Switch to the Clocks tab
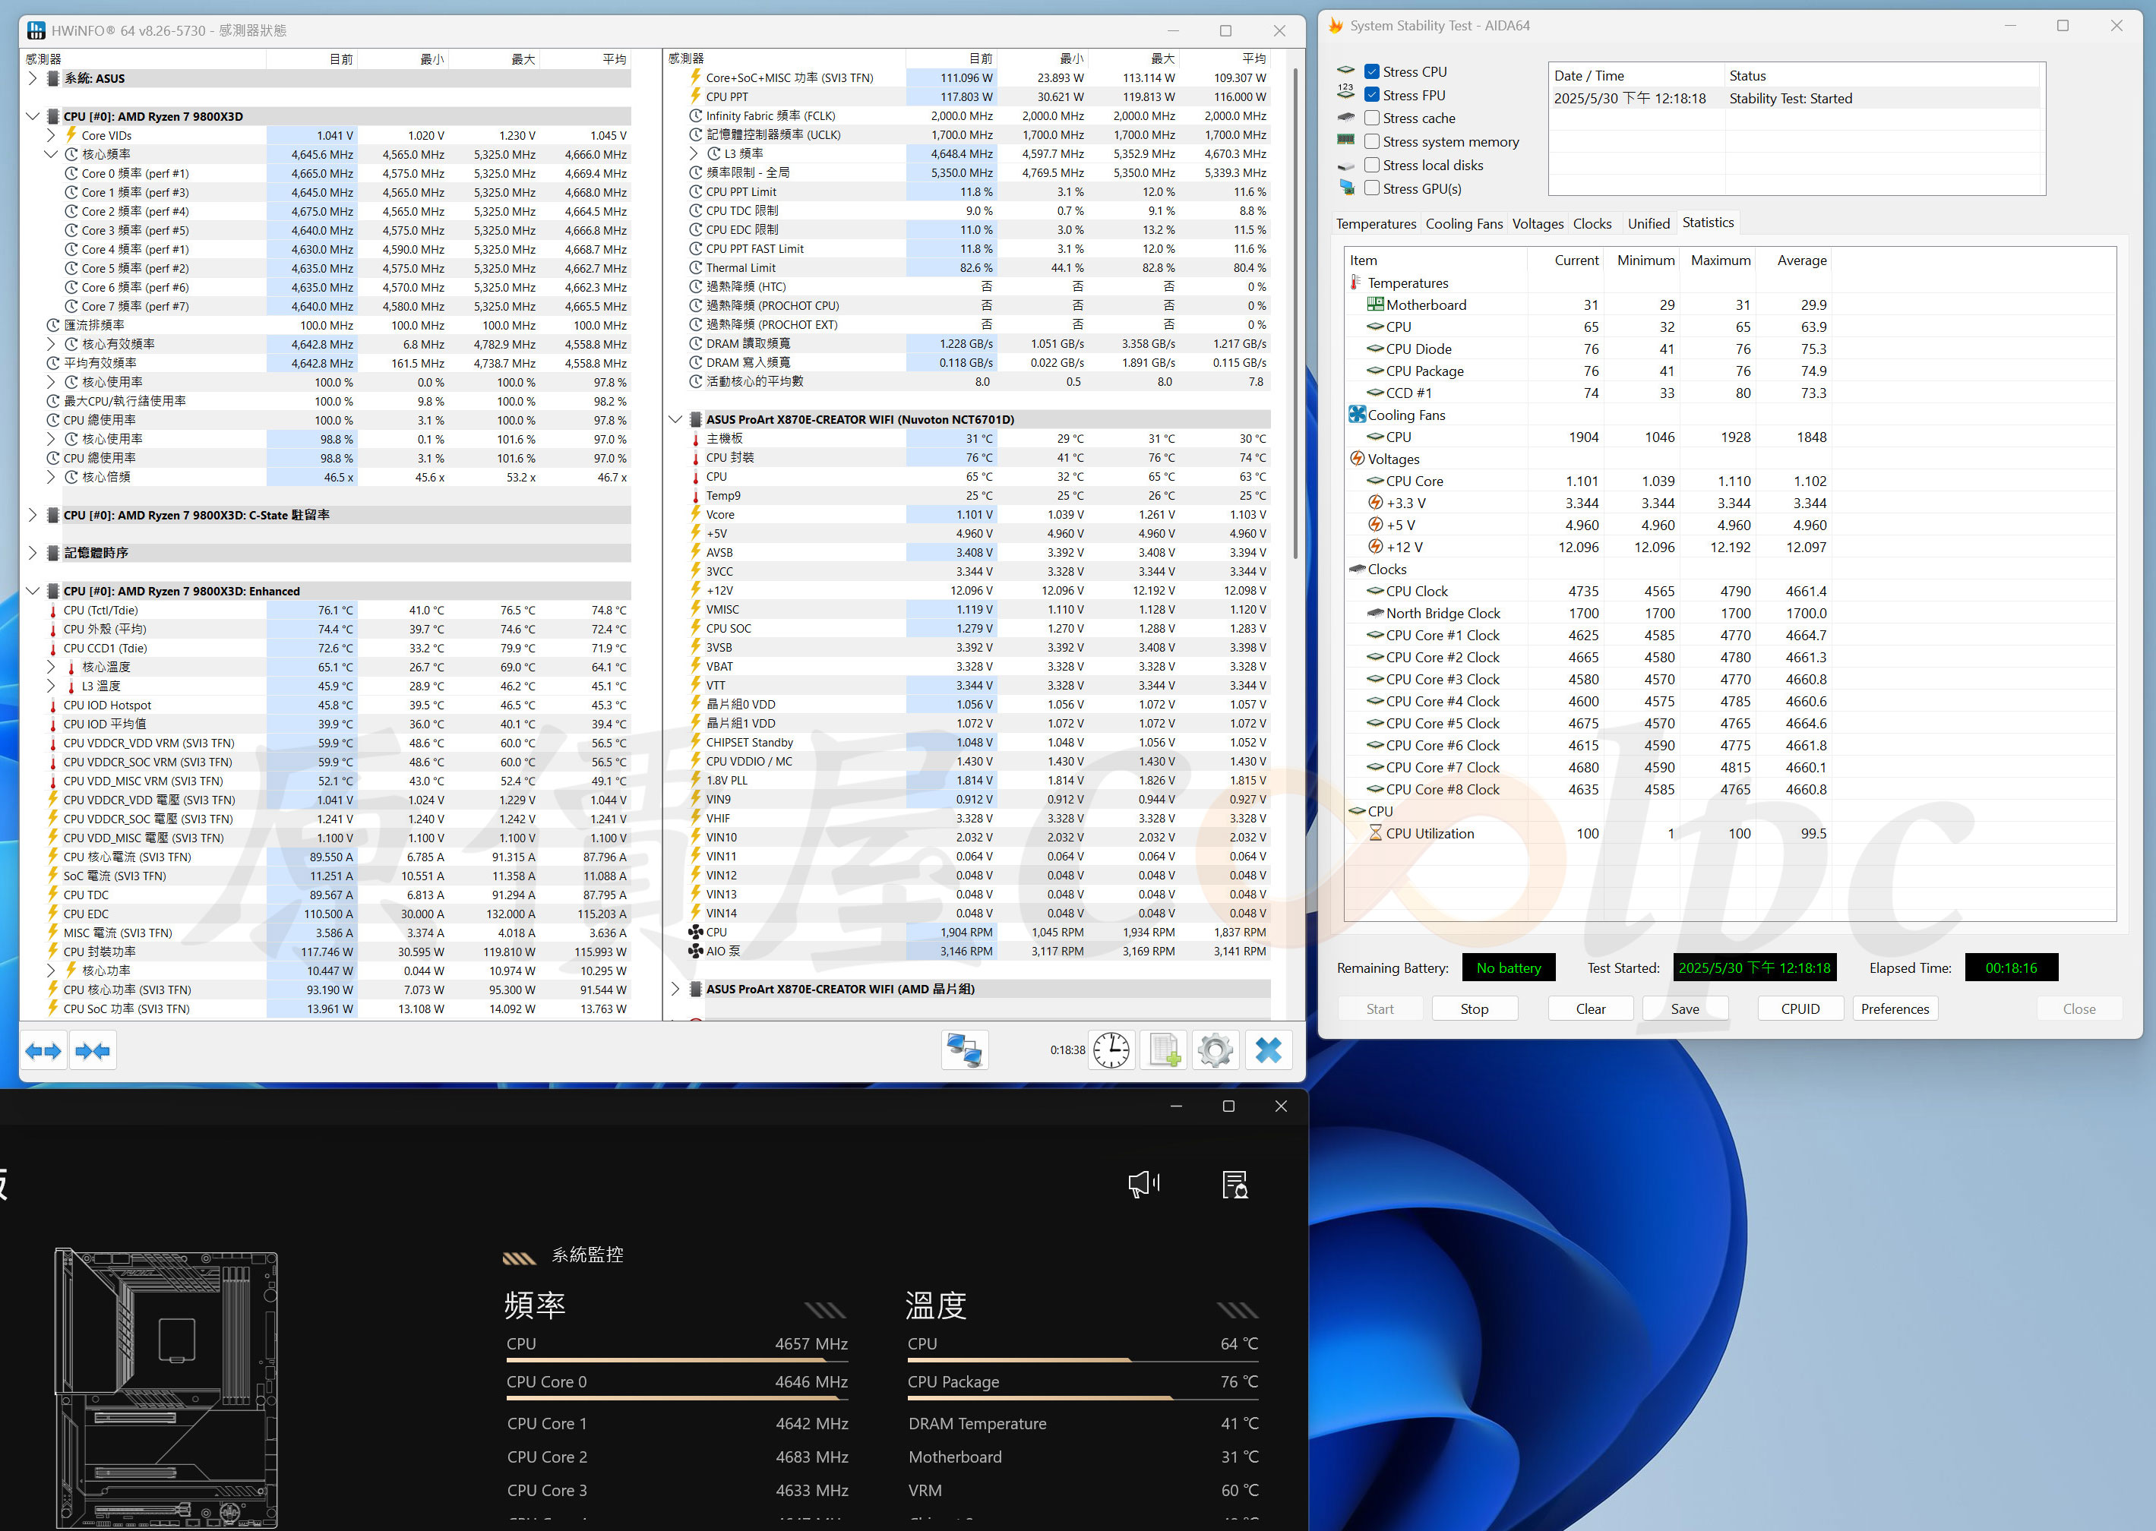The width and height of the screenshot is (2156, 1531). tap(1592, 223)
